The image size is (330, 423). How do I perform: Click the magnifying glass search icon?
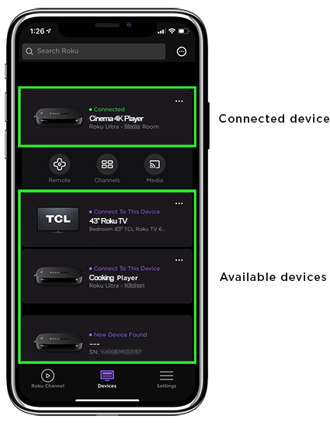(x=30, y=51)
